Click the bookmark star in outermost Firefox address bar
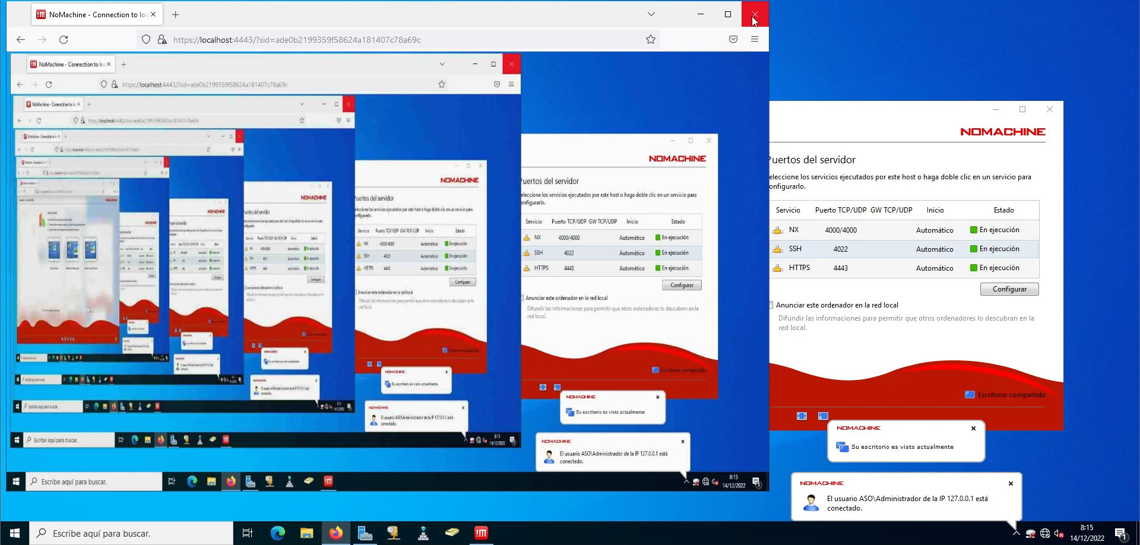This screenshot has height=545, width=1140. click(x=651, y=40)
